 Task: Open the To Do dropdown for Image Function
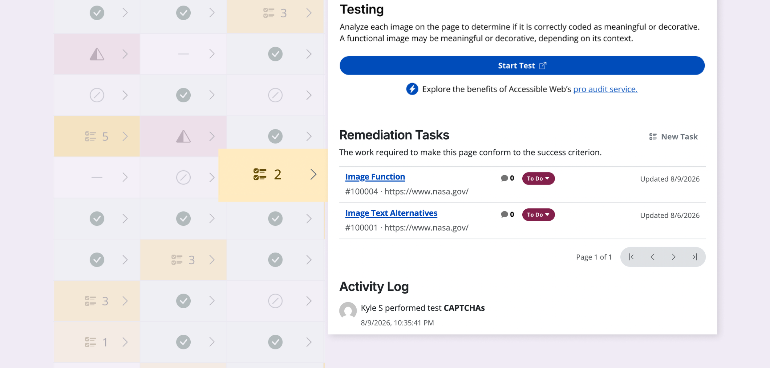point(538,179)
